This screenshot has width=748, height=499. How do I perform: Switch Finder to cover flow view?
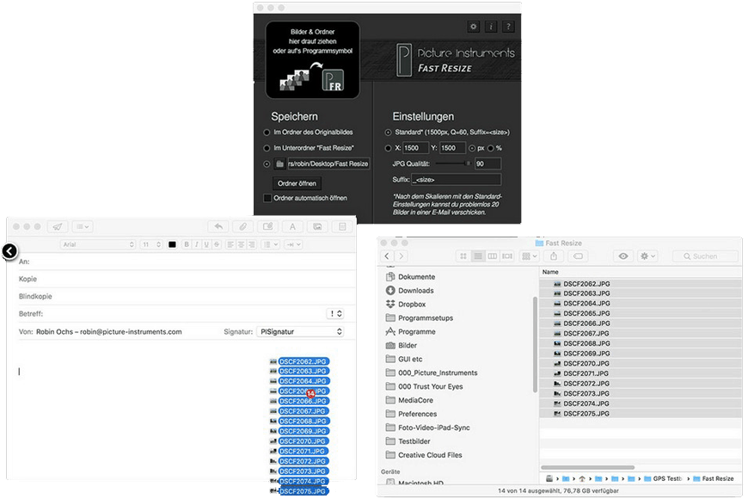pos(507,256)
